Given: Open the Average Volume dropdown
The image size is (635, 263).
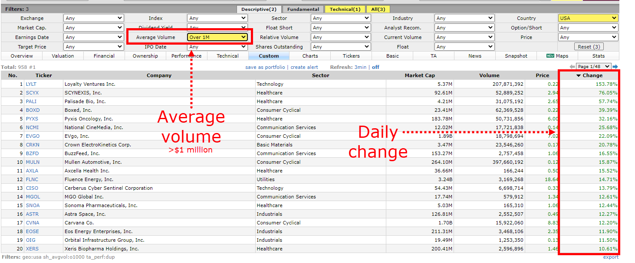Looking at the screenshot, I should click(217, 37).
